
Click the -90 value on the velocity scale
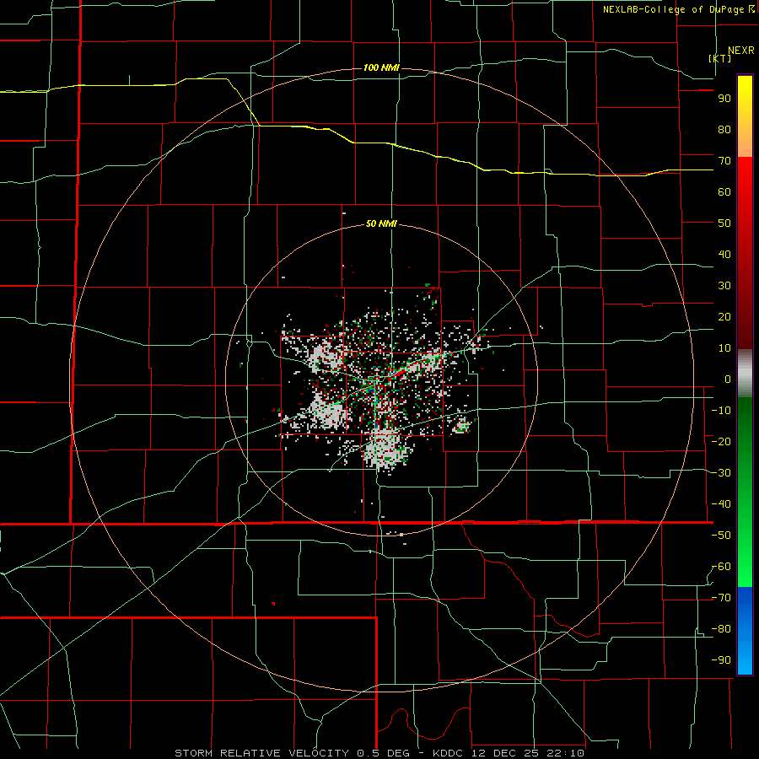point(721,660)
